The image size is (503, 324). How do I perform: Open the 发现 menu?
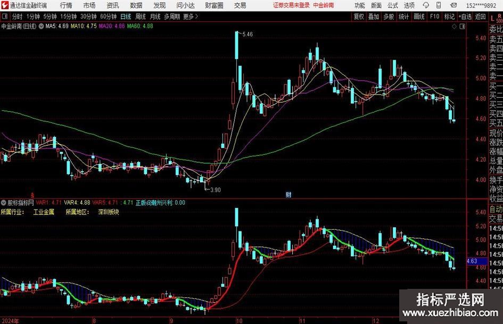(x=160, y=5)
